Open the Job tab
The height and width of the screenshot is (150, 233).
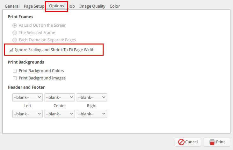pos(71,6)
